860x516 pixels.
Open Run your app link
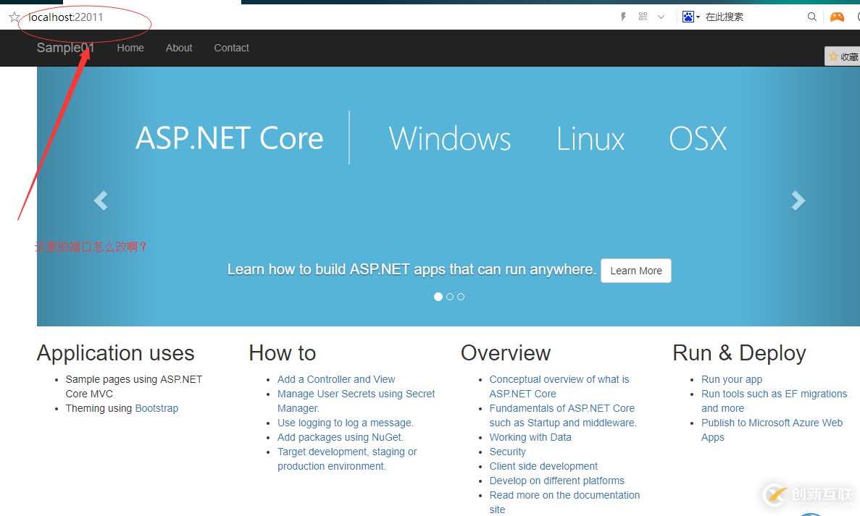(732, 380)
